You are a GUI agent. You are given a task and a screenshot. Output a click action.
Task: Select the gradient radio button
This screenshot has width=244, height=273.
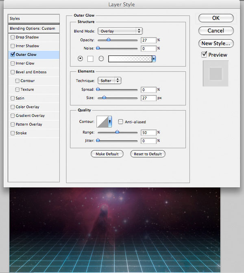pyautogui.click(x=101, y=59)
